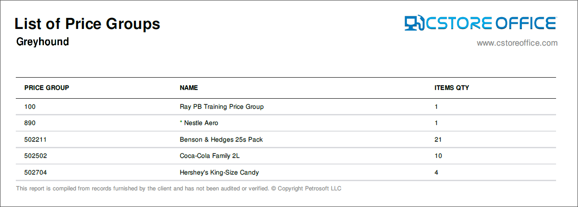The height and width of the screenshot is (207, 578).
Task: Click the Nestle Aero name entry
Action: tap(201, 123)
